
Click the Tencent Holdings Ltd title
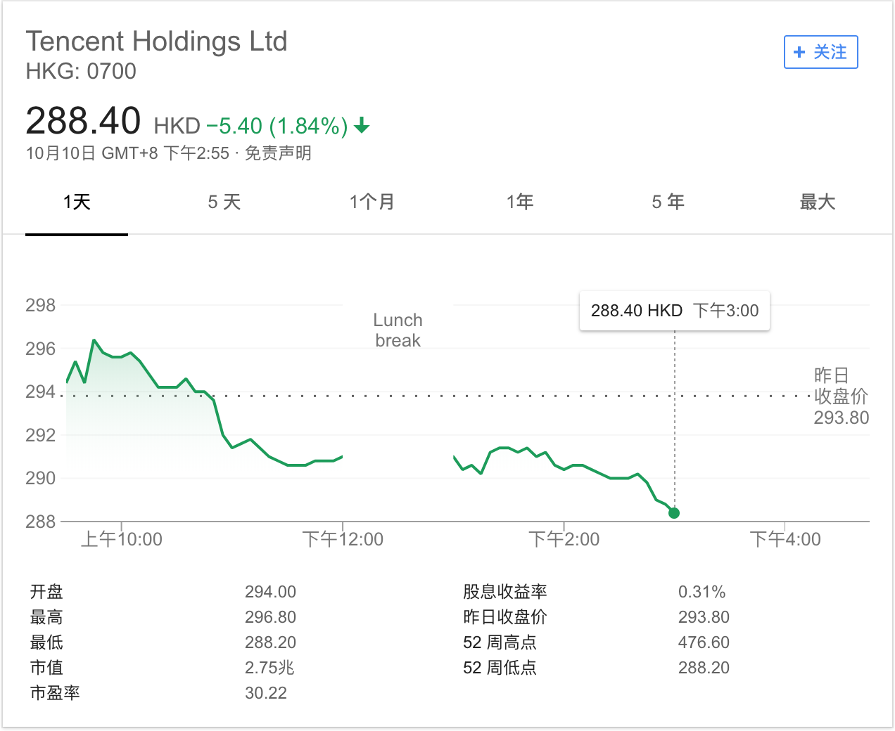(x=157, y=41)
